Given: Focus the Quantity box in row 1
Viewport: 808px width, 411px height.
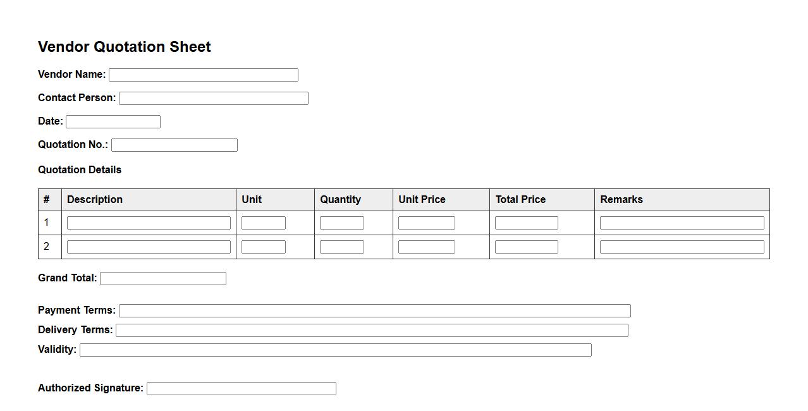Looking at the screenshot, I should click(x=341, y=223).
